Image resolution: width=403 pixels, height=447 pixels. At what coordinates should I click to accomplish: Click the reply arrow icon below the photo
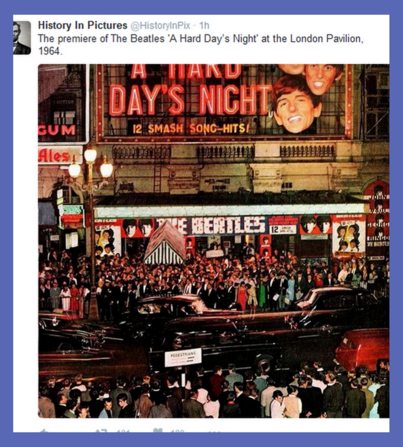(44, 431)
